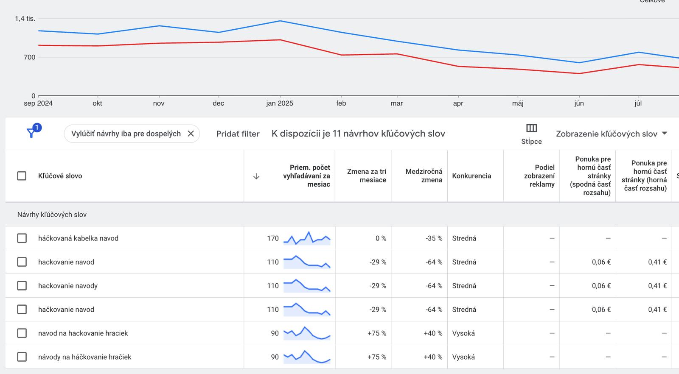Open the Stĺpce columns icon
The image size is (679, 374).
(x=531, y=128)
